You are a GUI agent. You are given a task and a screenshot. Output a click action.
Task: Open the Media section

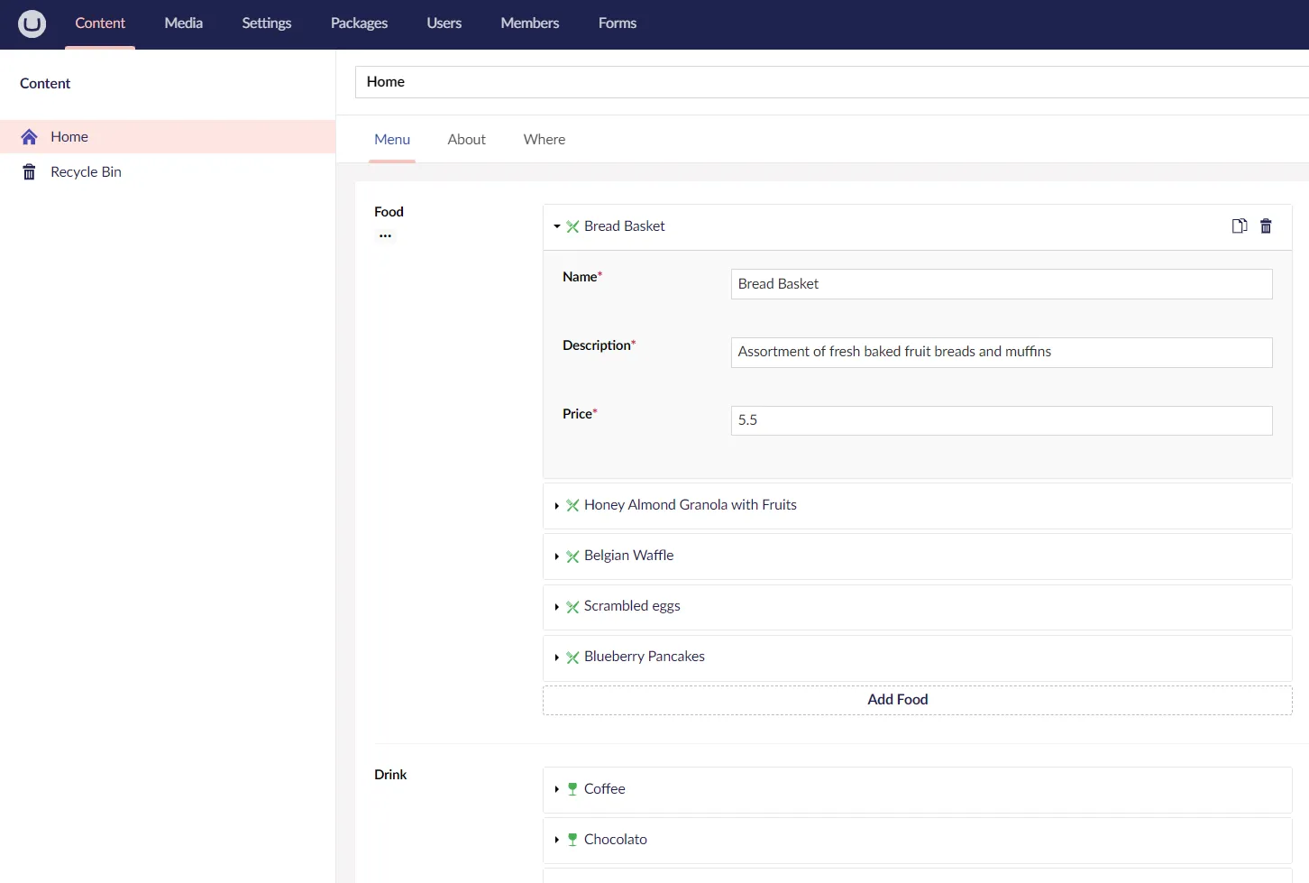(x=183, y=23)
